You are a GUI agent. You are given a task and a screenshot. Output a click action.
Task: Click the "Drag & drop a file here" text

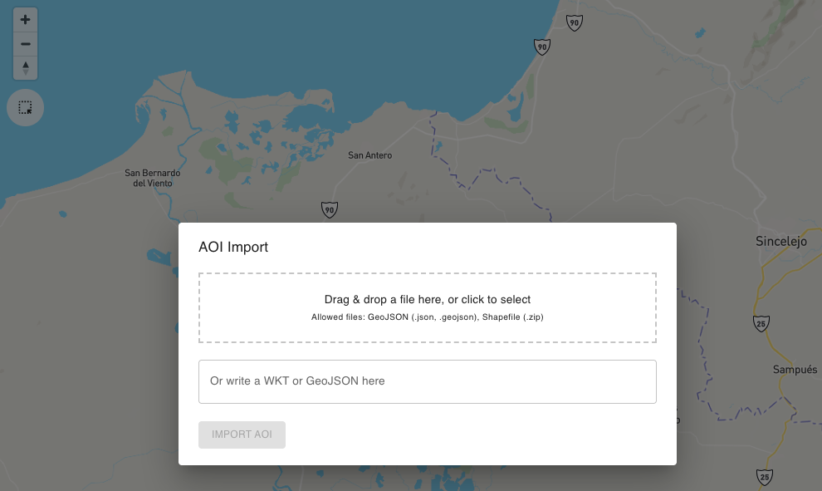(x=428, y=299)
